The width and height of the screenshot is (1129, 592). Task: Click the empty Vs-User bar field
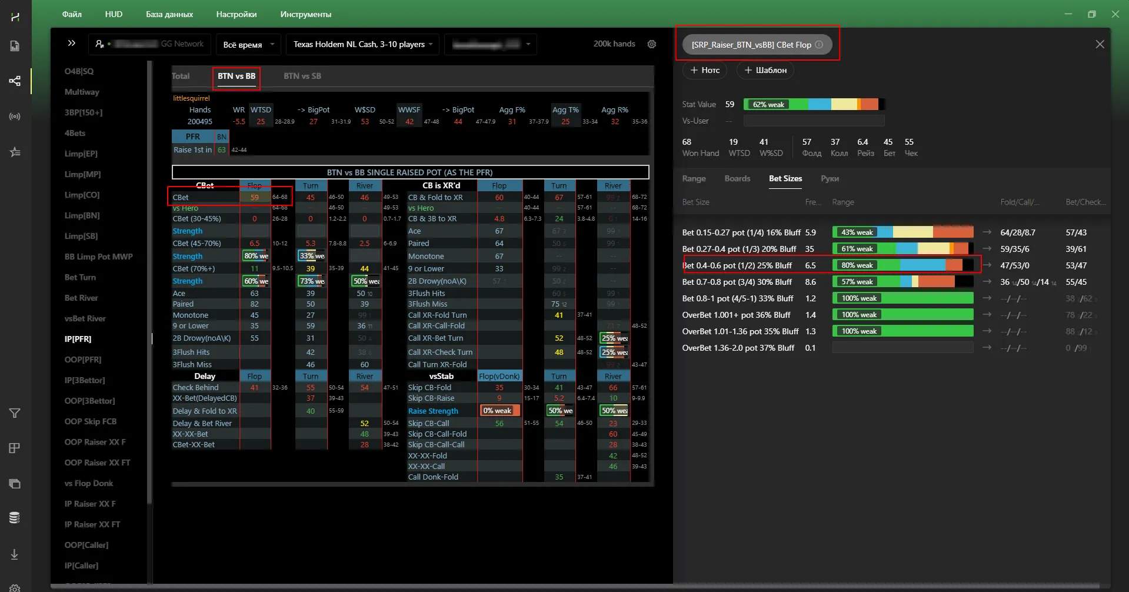[814, 121]
